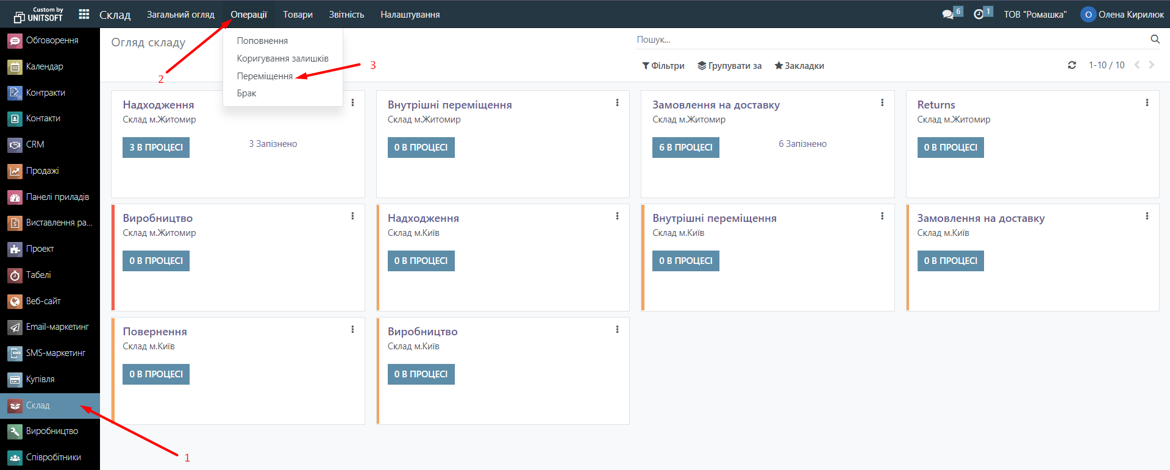
Task: Click the chat messages icon in top bar
Action: point(947,14)
